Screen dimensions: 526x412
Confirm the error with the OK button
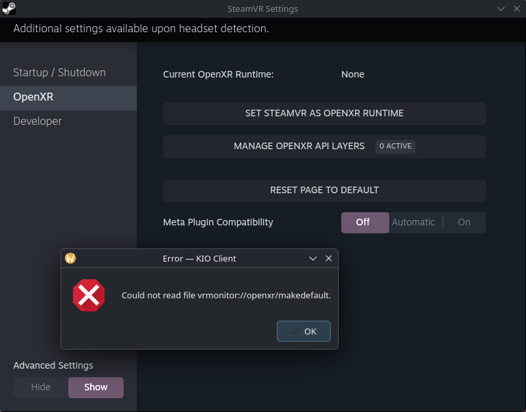[x=304, y=331]
